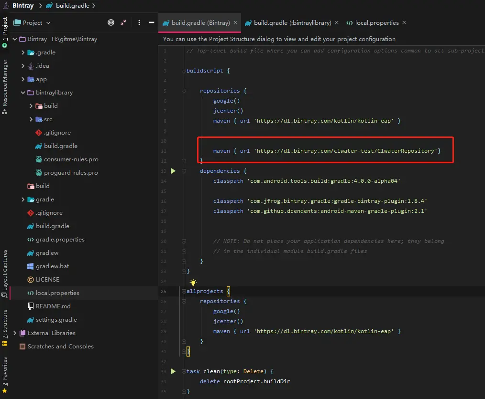Select the gradlew file
Viewport: 485px width, 399px height.
(43, 253)
